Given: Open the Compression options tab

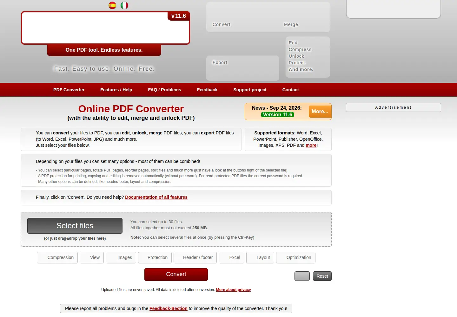Looking at the screenshot, I should click(57, 257).
